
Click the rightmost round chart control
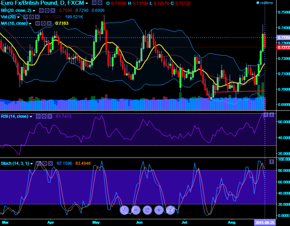[x=170, y=210]
